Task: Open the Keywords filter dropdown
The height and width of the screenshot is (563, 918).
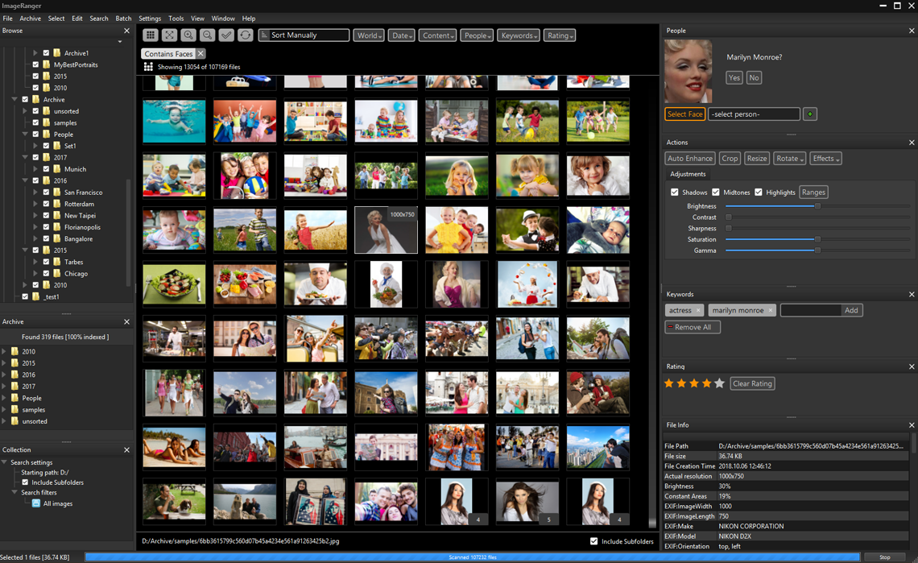Action: coord(519,35)
